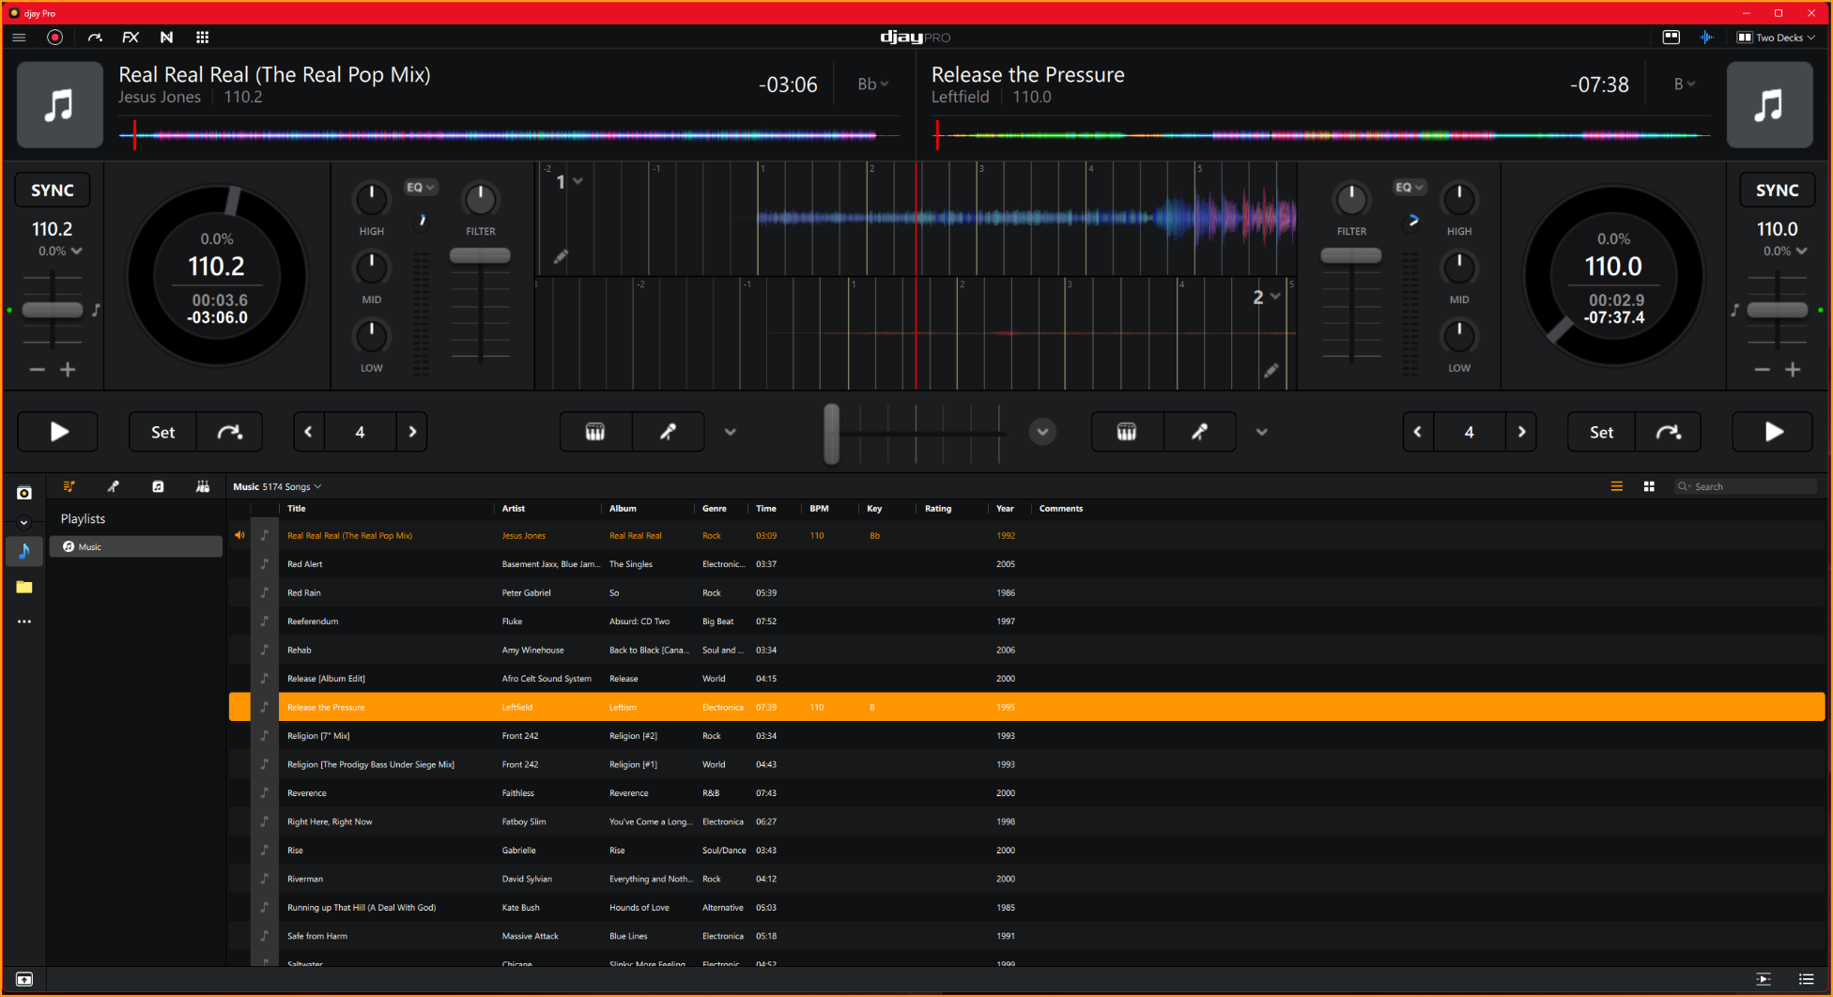
Task: Toggle deck 2 key lock note icon
Action: point(1735,310)
